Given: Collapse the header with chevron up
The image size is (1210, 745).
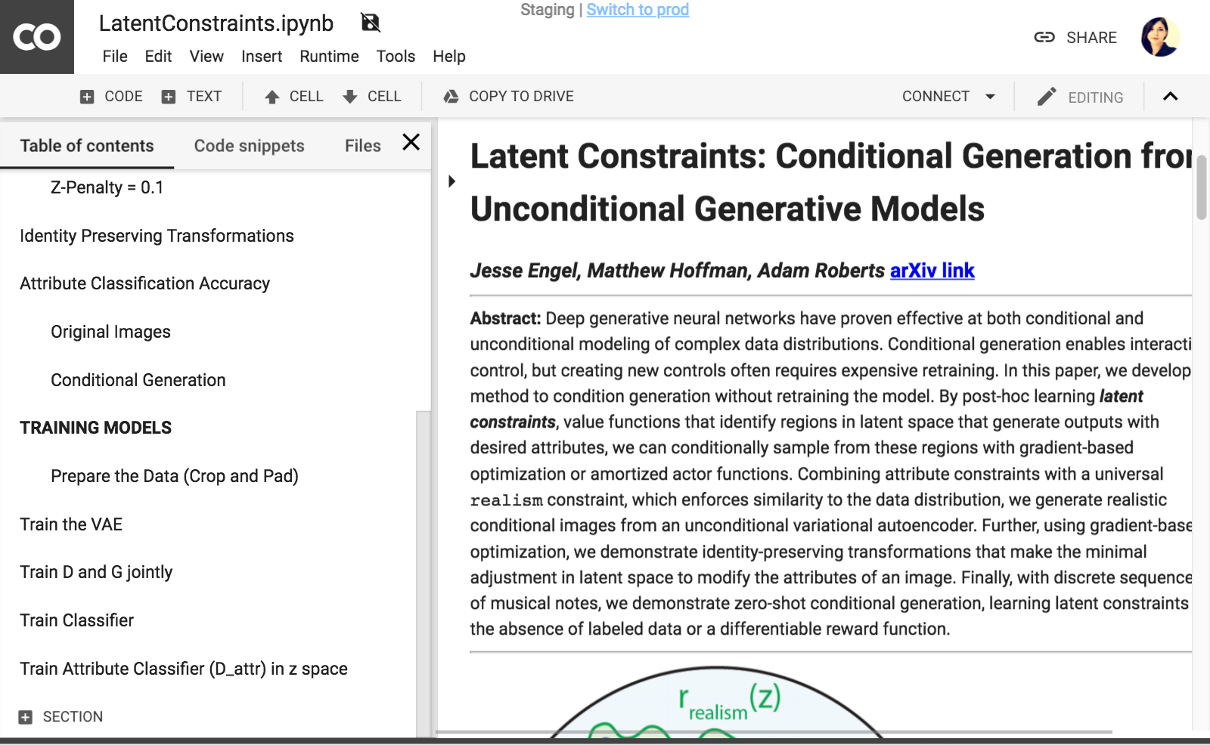Looking at the screenshot, I should 1170,96.
